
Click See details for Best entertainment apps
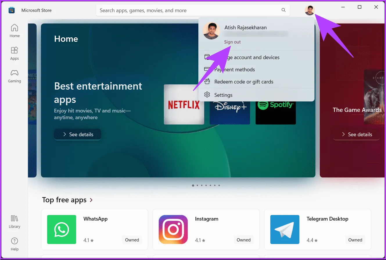point(78,134)
